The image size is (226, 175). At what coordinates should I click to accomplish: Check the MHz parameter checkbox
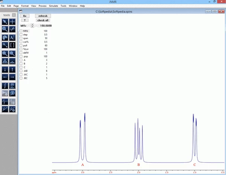coord(21,31)
